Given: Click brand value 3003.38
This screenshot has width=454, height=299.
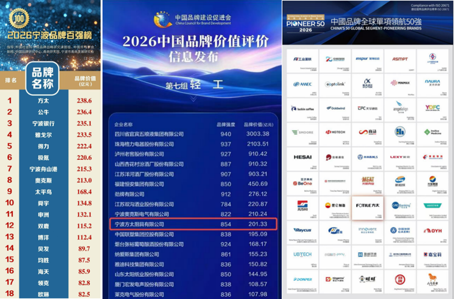Looking at the screenshot, I should (257, 134).
